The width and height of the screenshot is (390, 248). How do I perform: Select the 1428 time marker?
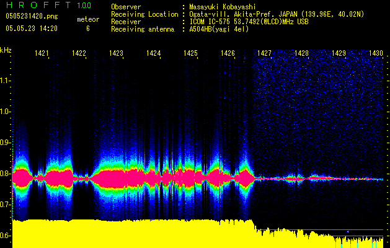[302, 53]
